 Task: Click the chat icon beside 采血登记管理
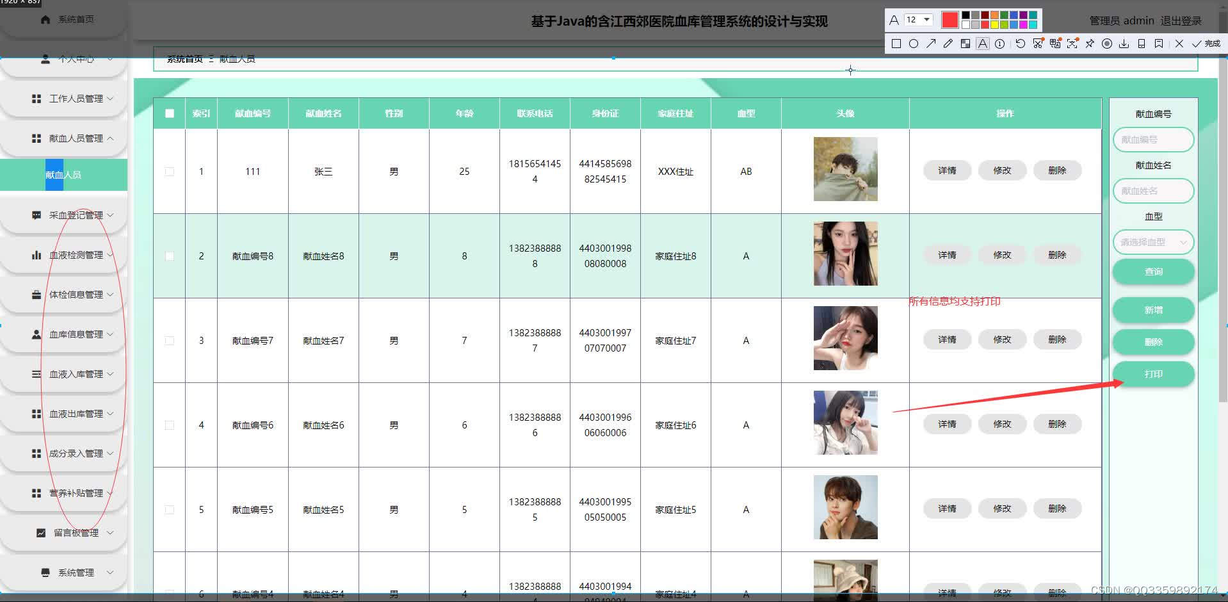tap(36, 215)
